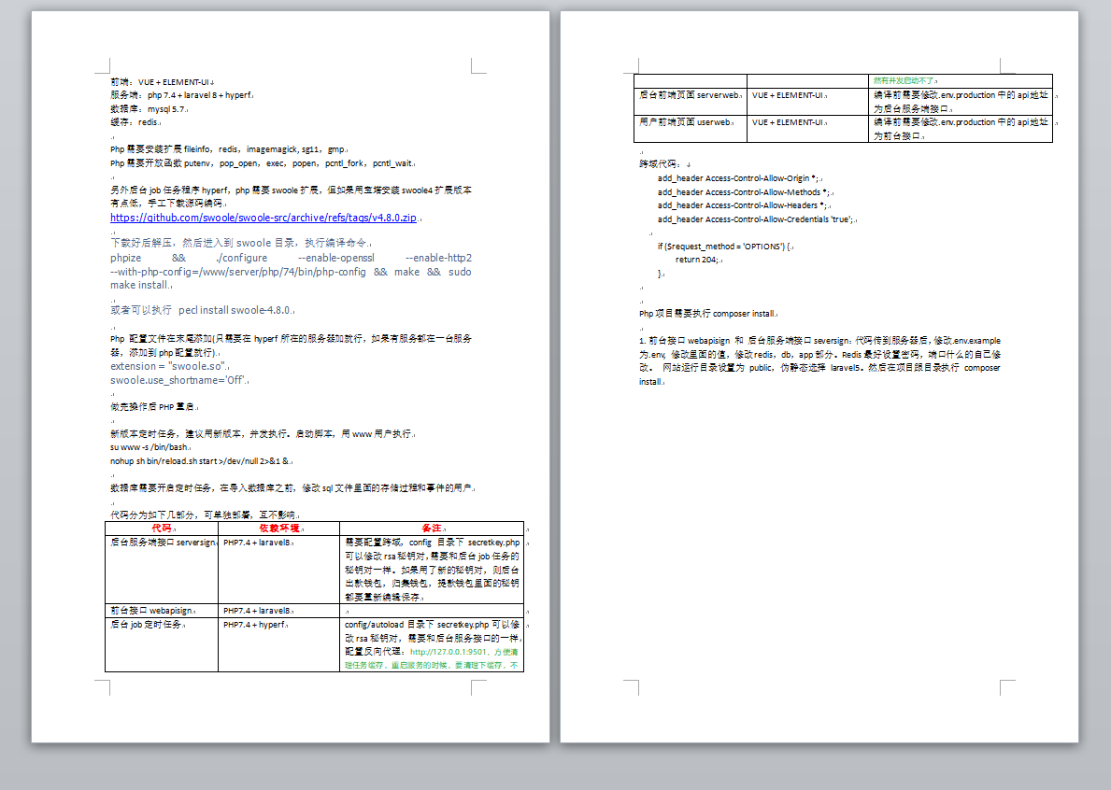
Task: Click the Php 项目需要执行 composer install line
Action: 708,314
